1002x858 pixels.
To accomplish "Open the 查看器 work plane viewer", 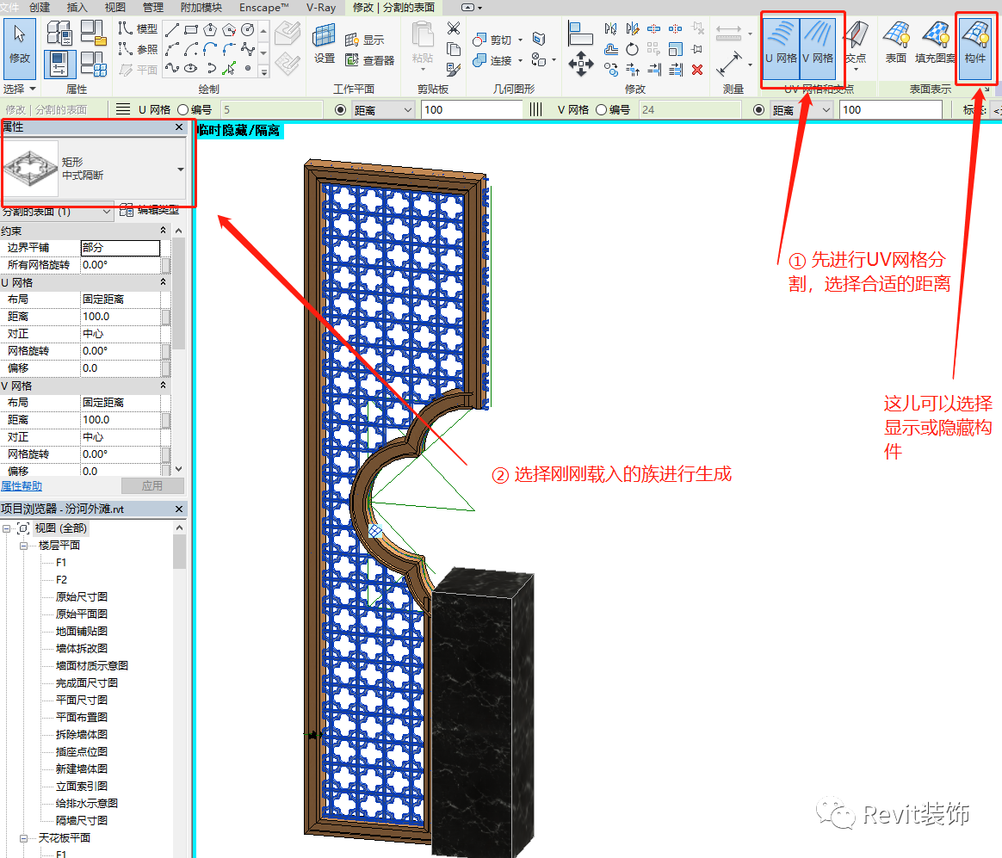I will tap(369, 60).
